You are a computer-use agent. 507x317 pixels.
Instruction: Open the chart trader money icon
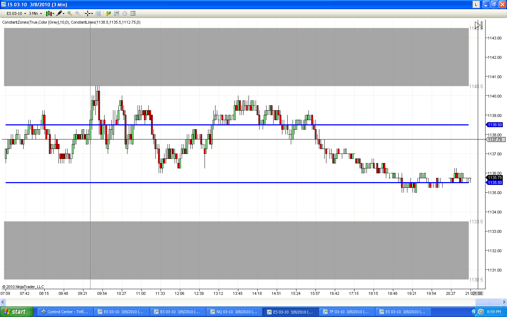pos(108,13)
